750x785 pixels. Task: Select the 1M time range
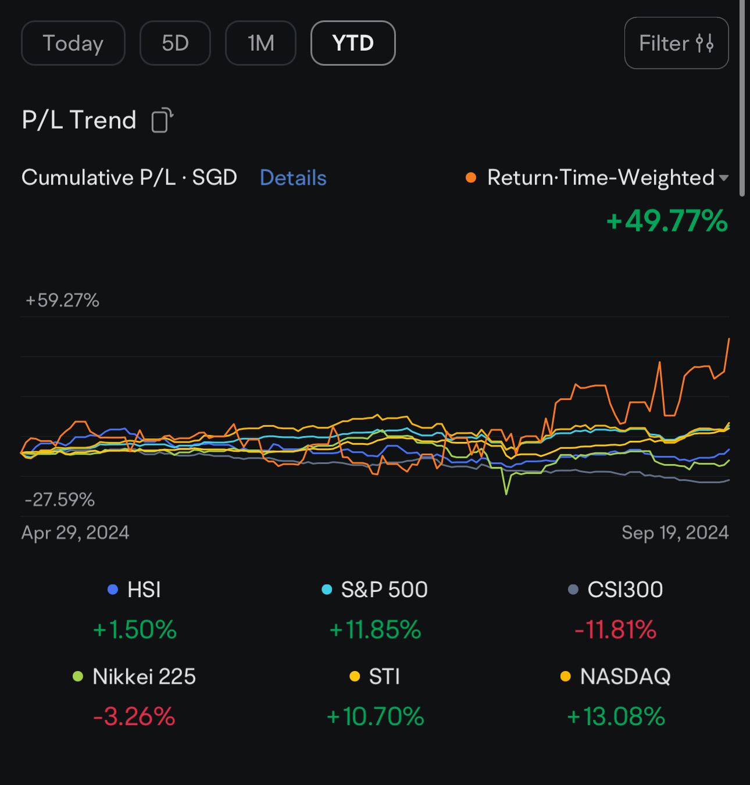click(x=260, y=43)
